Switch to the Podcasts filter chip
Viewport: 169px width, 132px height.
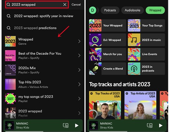click(x=110, y=10)
